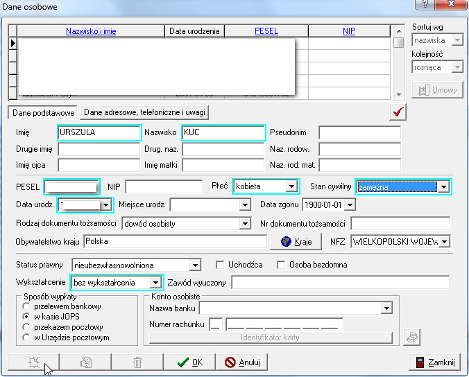Click the Data urodzenia column header
469x377 pixels.
tap(194, 31)
